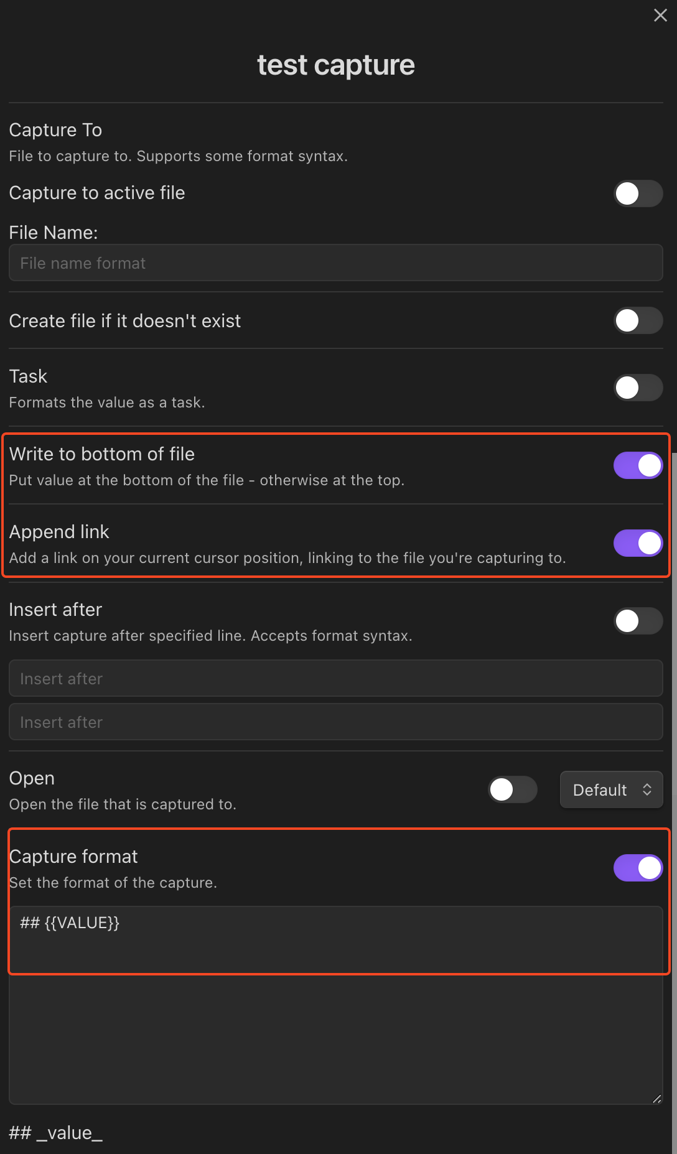Disable Write to bottom of file
The width and height of the screenshot is (677, 1154).
[638, 465]
